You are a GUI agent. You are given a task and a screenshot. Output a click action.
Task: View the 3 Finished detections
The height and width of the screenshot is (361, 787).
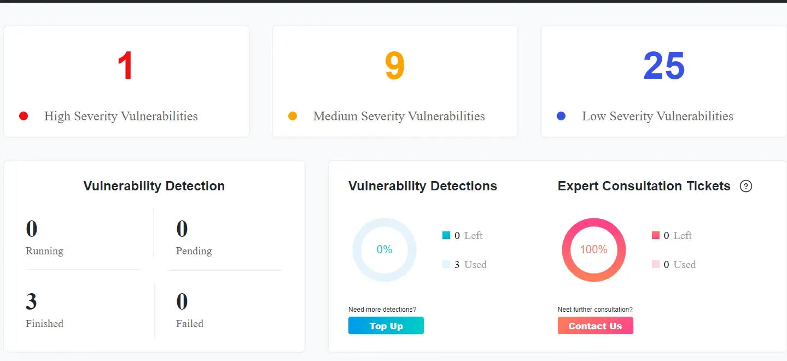pos(32,301)
